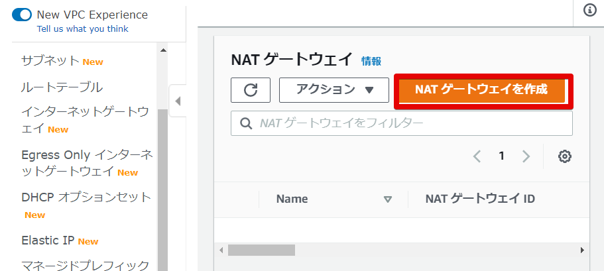Click the sidebar vertical scrollbar thumb
Viewport: 604px width, 271px height.
coord(162,190)
